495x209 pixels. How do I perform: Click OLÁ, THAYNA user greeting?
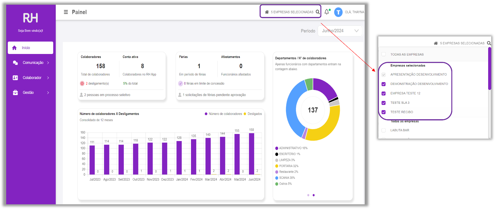pyautogui.click(x=354, y=12)
